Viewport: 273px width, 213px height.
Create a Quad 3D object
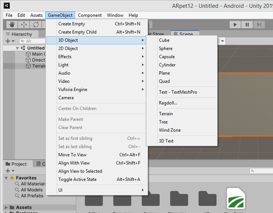click(182, 81)
